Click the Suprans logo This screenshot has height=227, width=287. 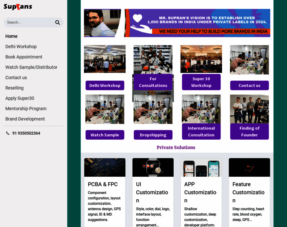pyautogui.click(x=18, y=7)
